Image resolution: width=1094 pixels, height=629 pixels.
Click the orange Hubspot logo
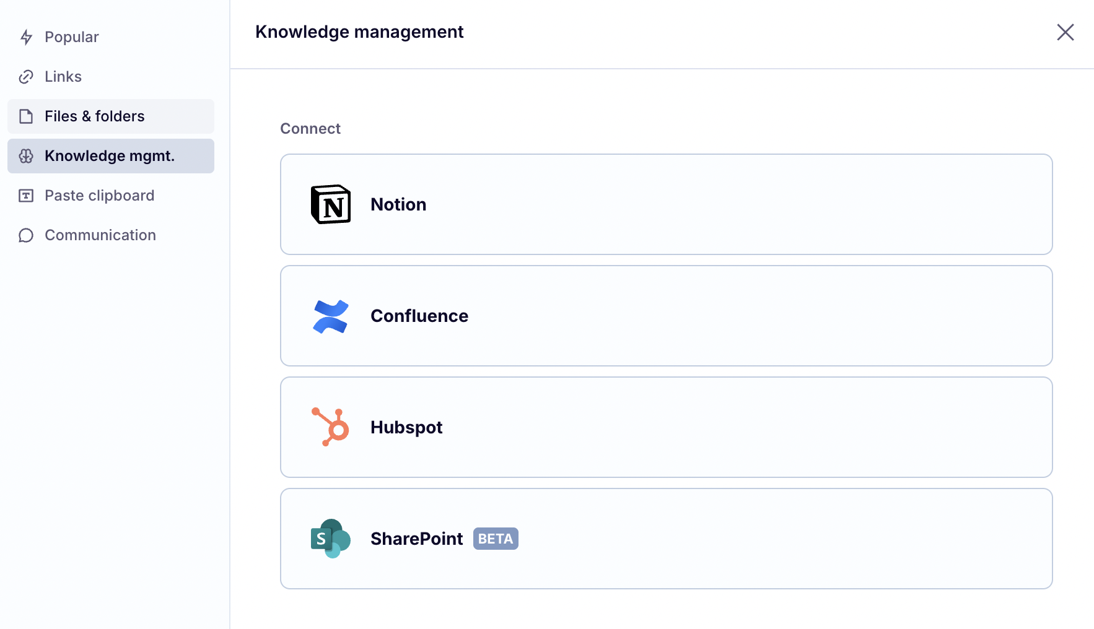coord(330,427)
